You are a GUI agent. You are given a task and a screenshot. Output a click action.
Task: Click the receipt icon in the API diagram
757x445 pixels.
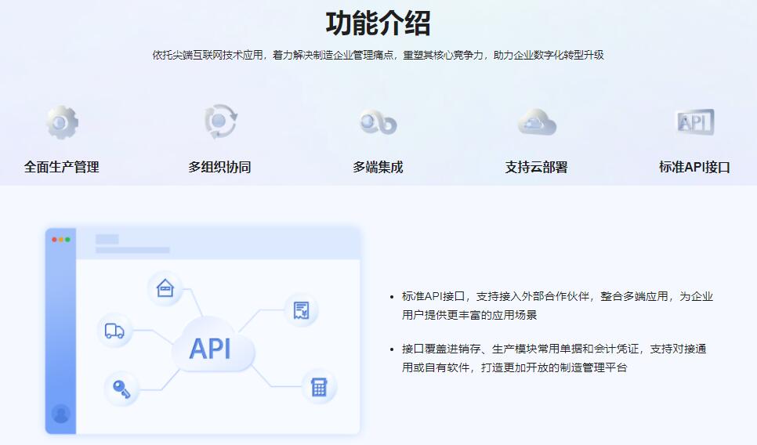click(301, 310)
